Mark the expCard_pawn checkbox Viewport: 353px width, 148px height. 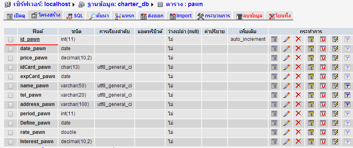[x=11, y=77]
